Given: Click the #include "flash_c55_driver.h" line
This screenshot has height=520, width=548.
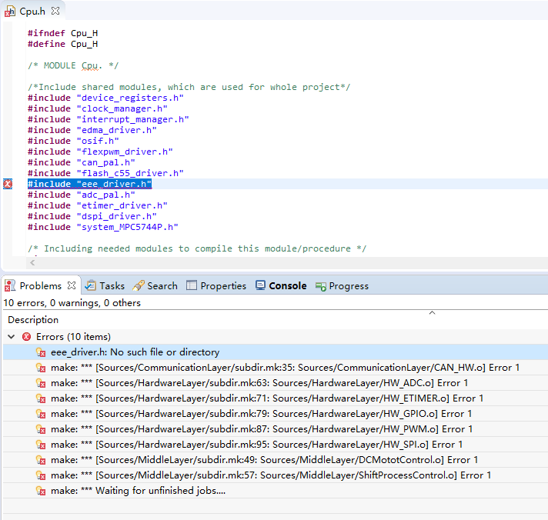Looking at the screenshot, I should click(x=105, y=173).
